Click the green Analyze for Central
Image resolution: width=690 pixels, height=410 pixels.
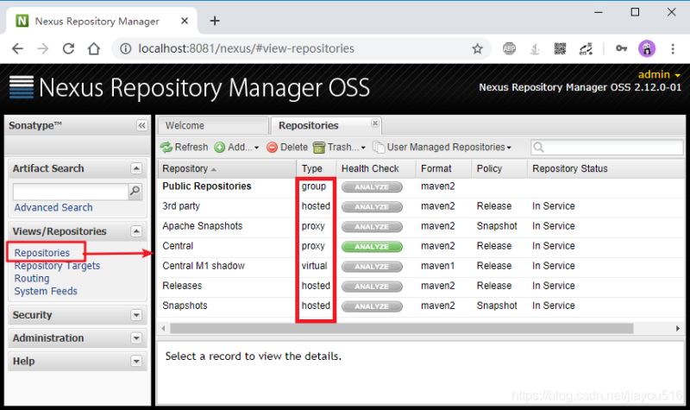[x=372, y=247]
